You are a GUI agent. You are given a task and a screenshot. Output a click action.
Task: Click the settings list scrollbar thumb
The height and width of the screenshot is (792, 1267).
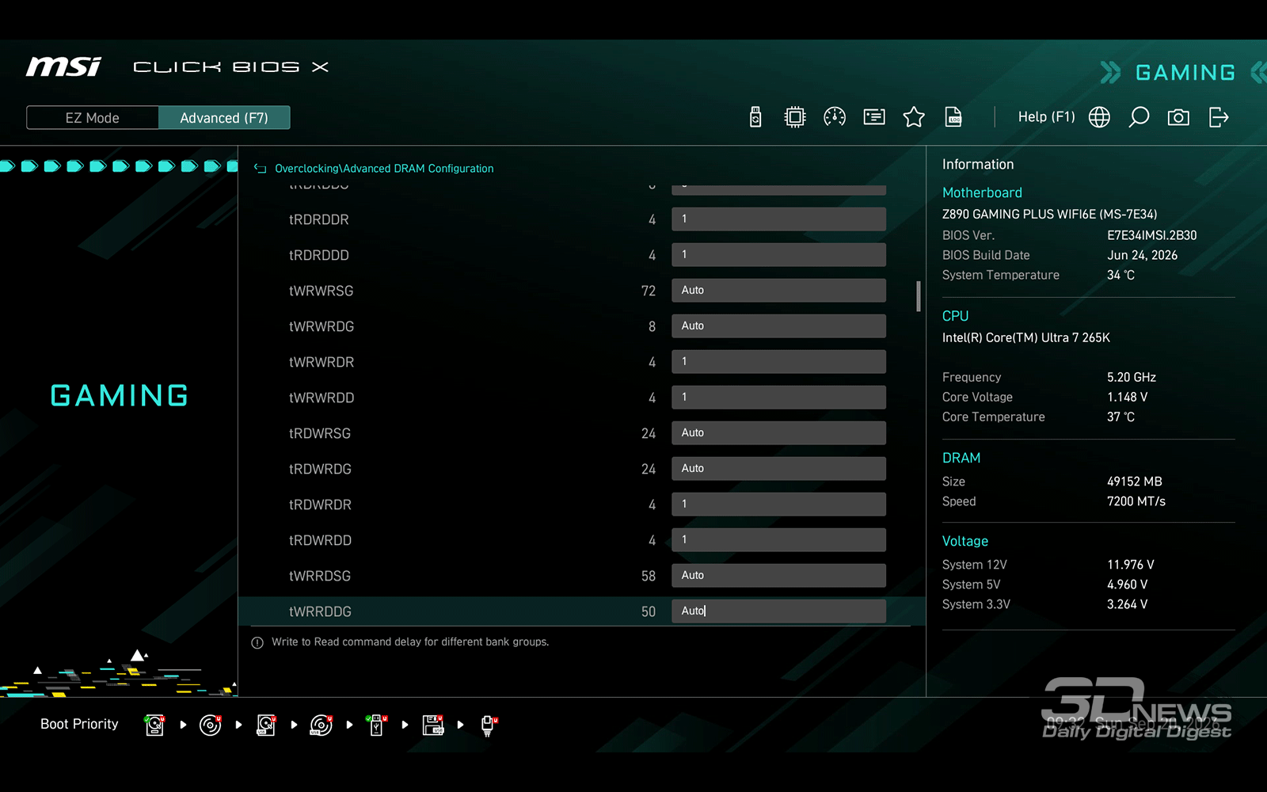click(919, 296)
